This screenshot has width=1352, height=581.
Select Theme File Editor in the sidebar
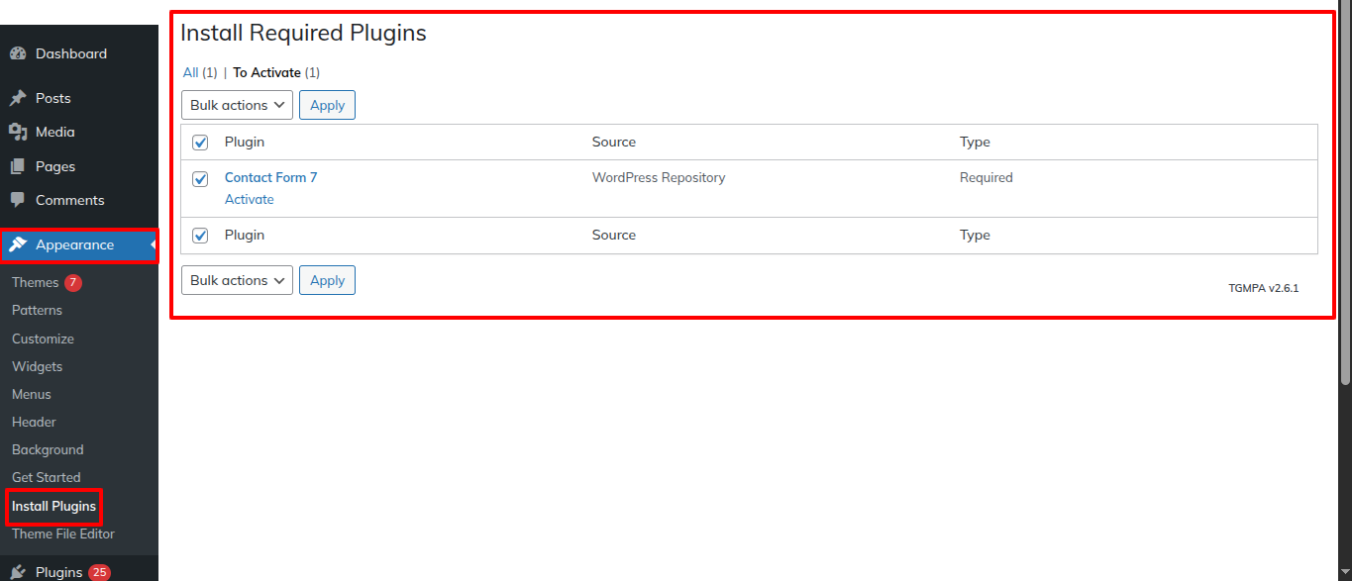pos(63,533)
